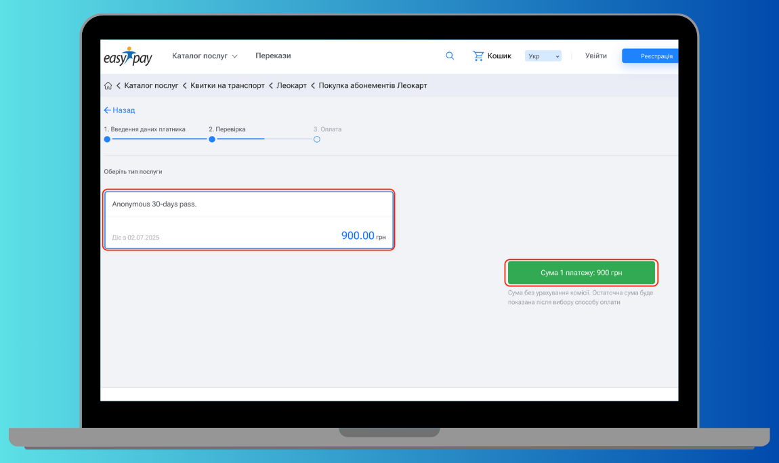
Task: Click green Сума 1 платежу: 900 грн button
Action: coord(581,272)
